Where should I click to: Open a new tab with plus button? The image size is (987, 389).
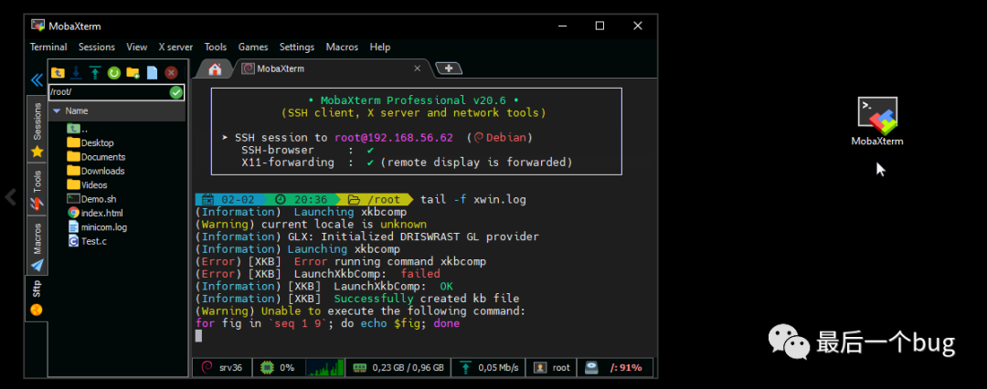pos(449,68)
